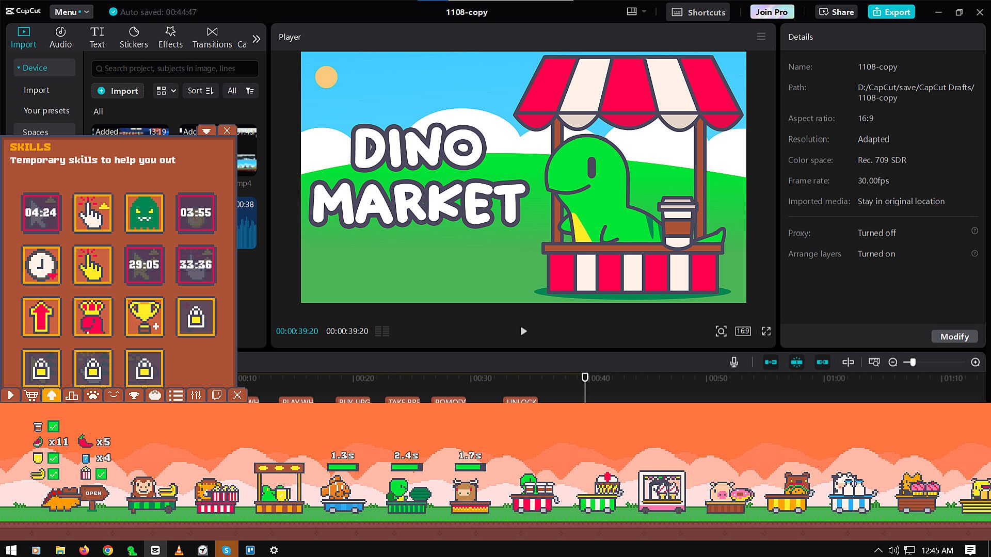Click the Export button
991x557 pixels.
(x=891, y=12)
